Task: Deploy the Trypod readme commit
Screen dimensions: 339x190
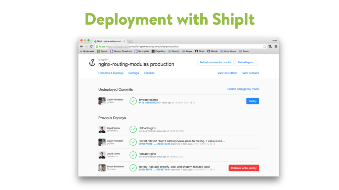Action: click(253, 101)
